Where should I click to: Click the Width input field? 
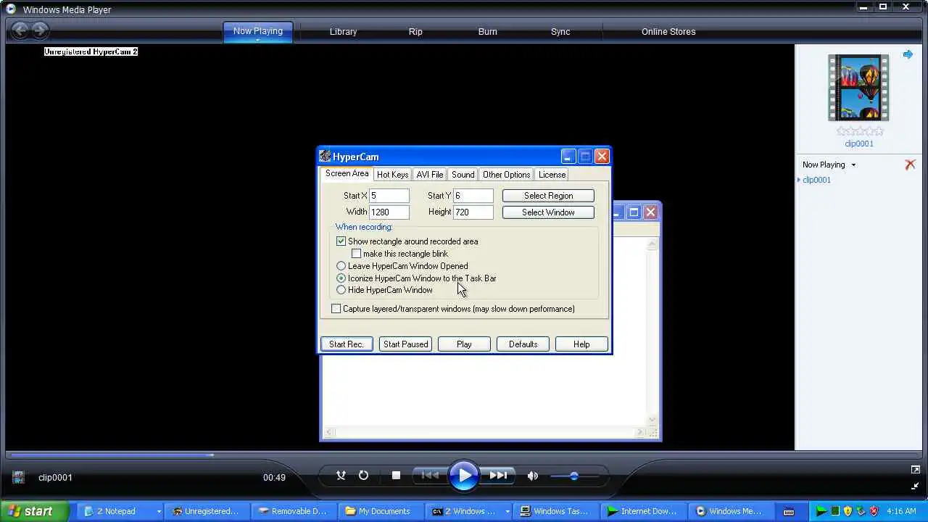[x=389, y=212]
